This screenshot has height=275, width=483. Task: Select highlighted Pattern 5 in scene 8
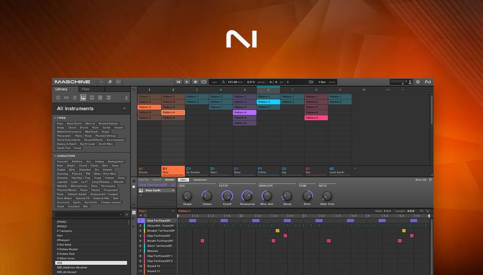tap(316, 118)
